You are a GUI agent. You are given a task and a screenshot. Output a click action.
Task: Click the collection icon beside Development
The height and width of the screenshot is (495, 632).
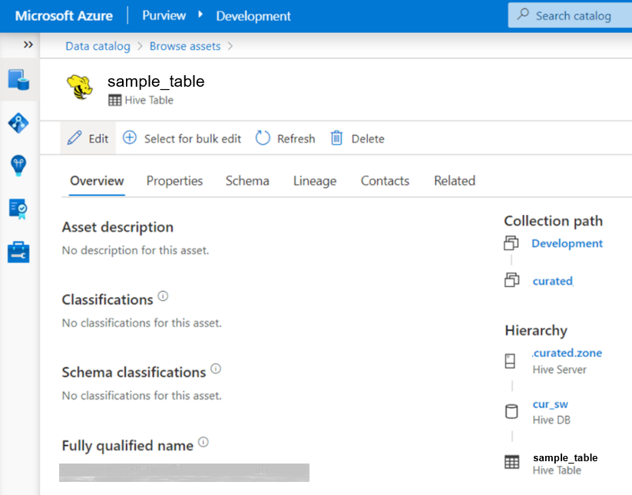click(511, 243)
